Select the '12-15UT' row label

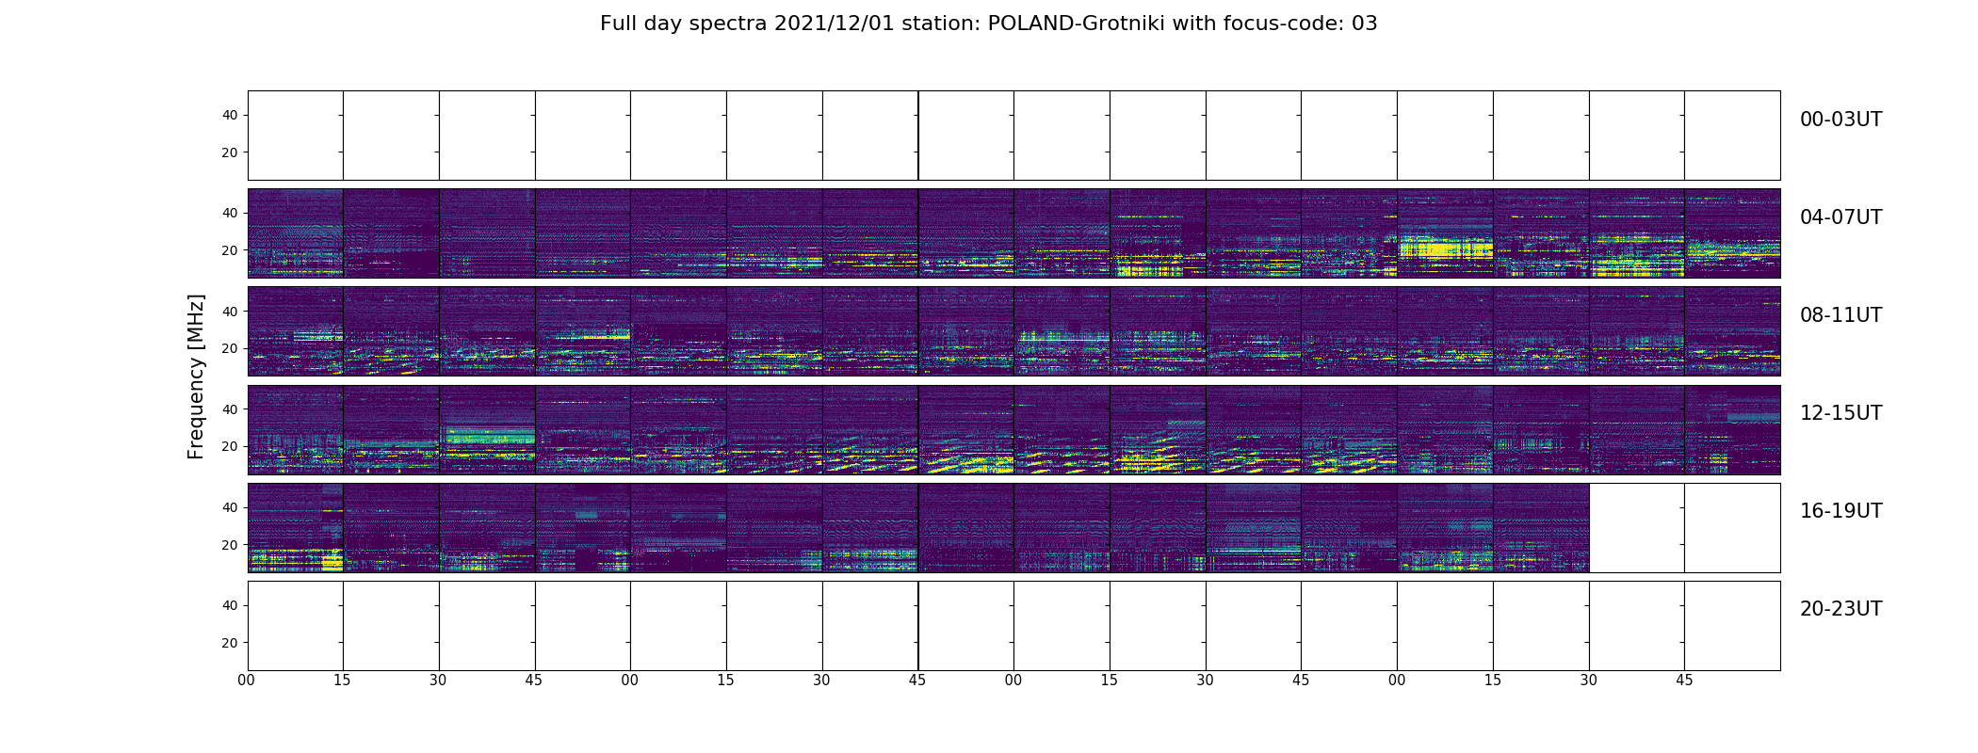click(1840, 413)
